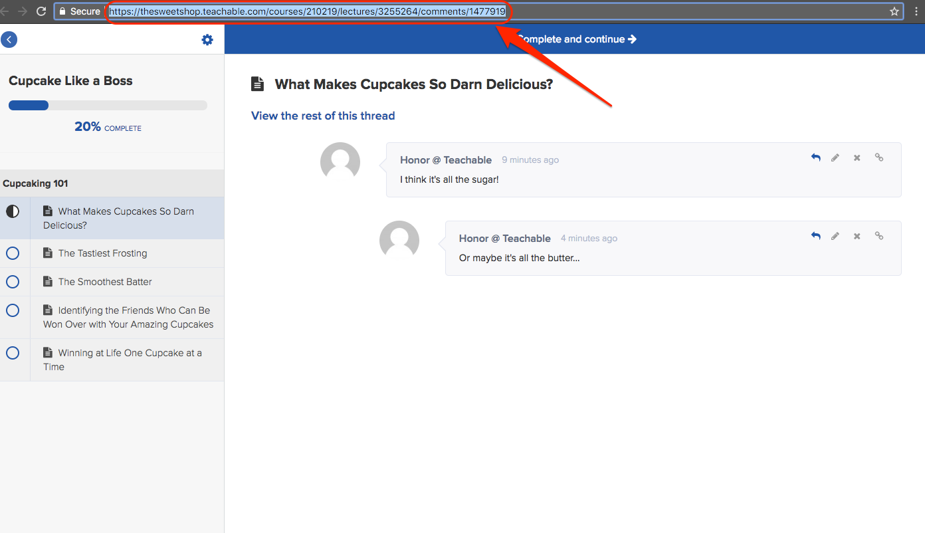Click avatar of the 9 minutes ago comment
The height and width of the screenshot is (533, 925).
(340, 162)
